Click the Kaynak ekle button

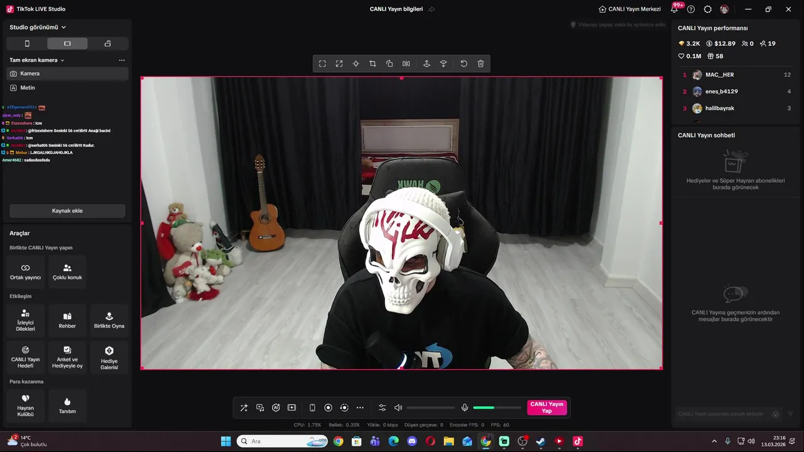coord(67,211)
